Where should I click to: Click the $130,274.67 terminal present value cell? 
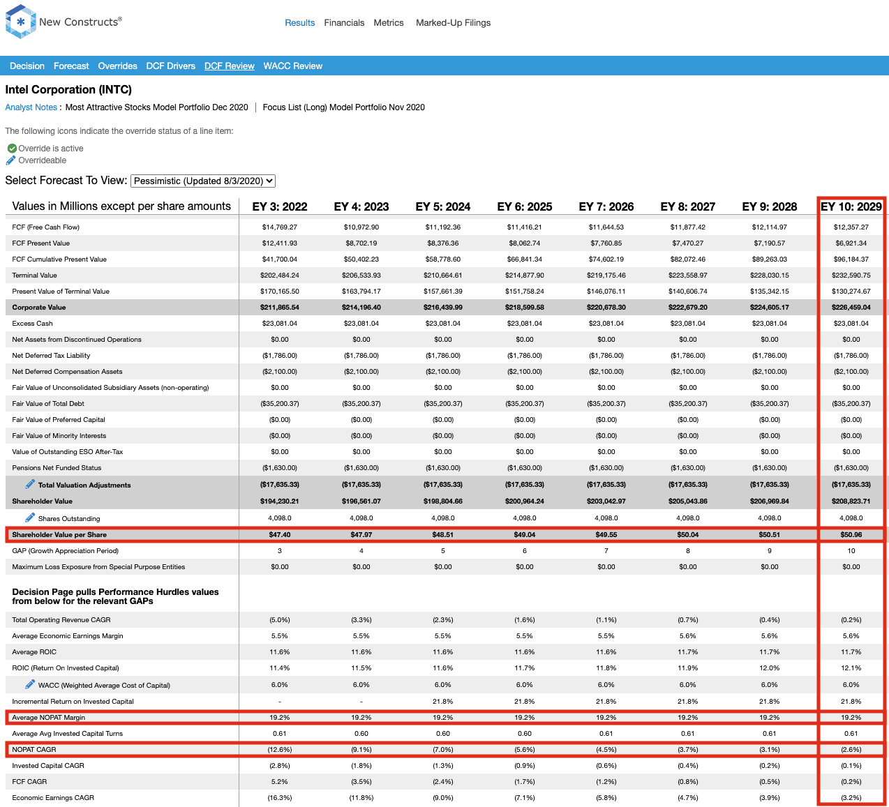851,292
